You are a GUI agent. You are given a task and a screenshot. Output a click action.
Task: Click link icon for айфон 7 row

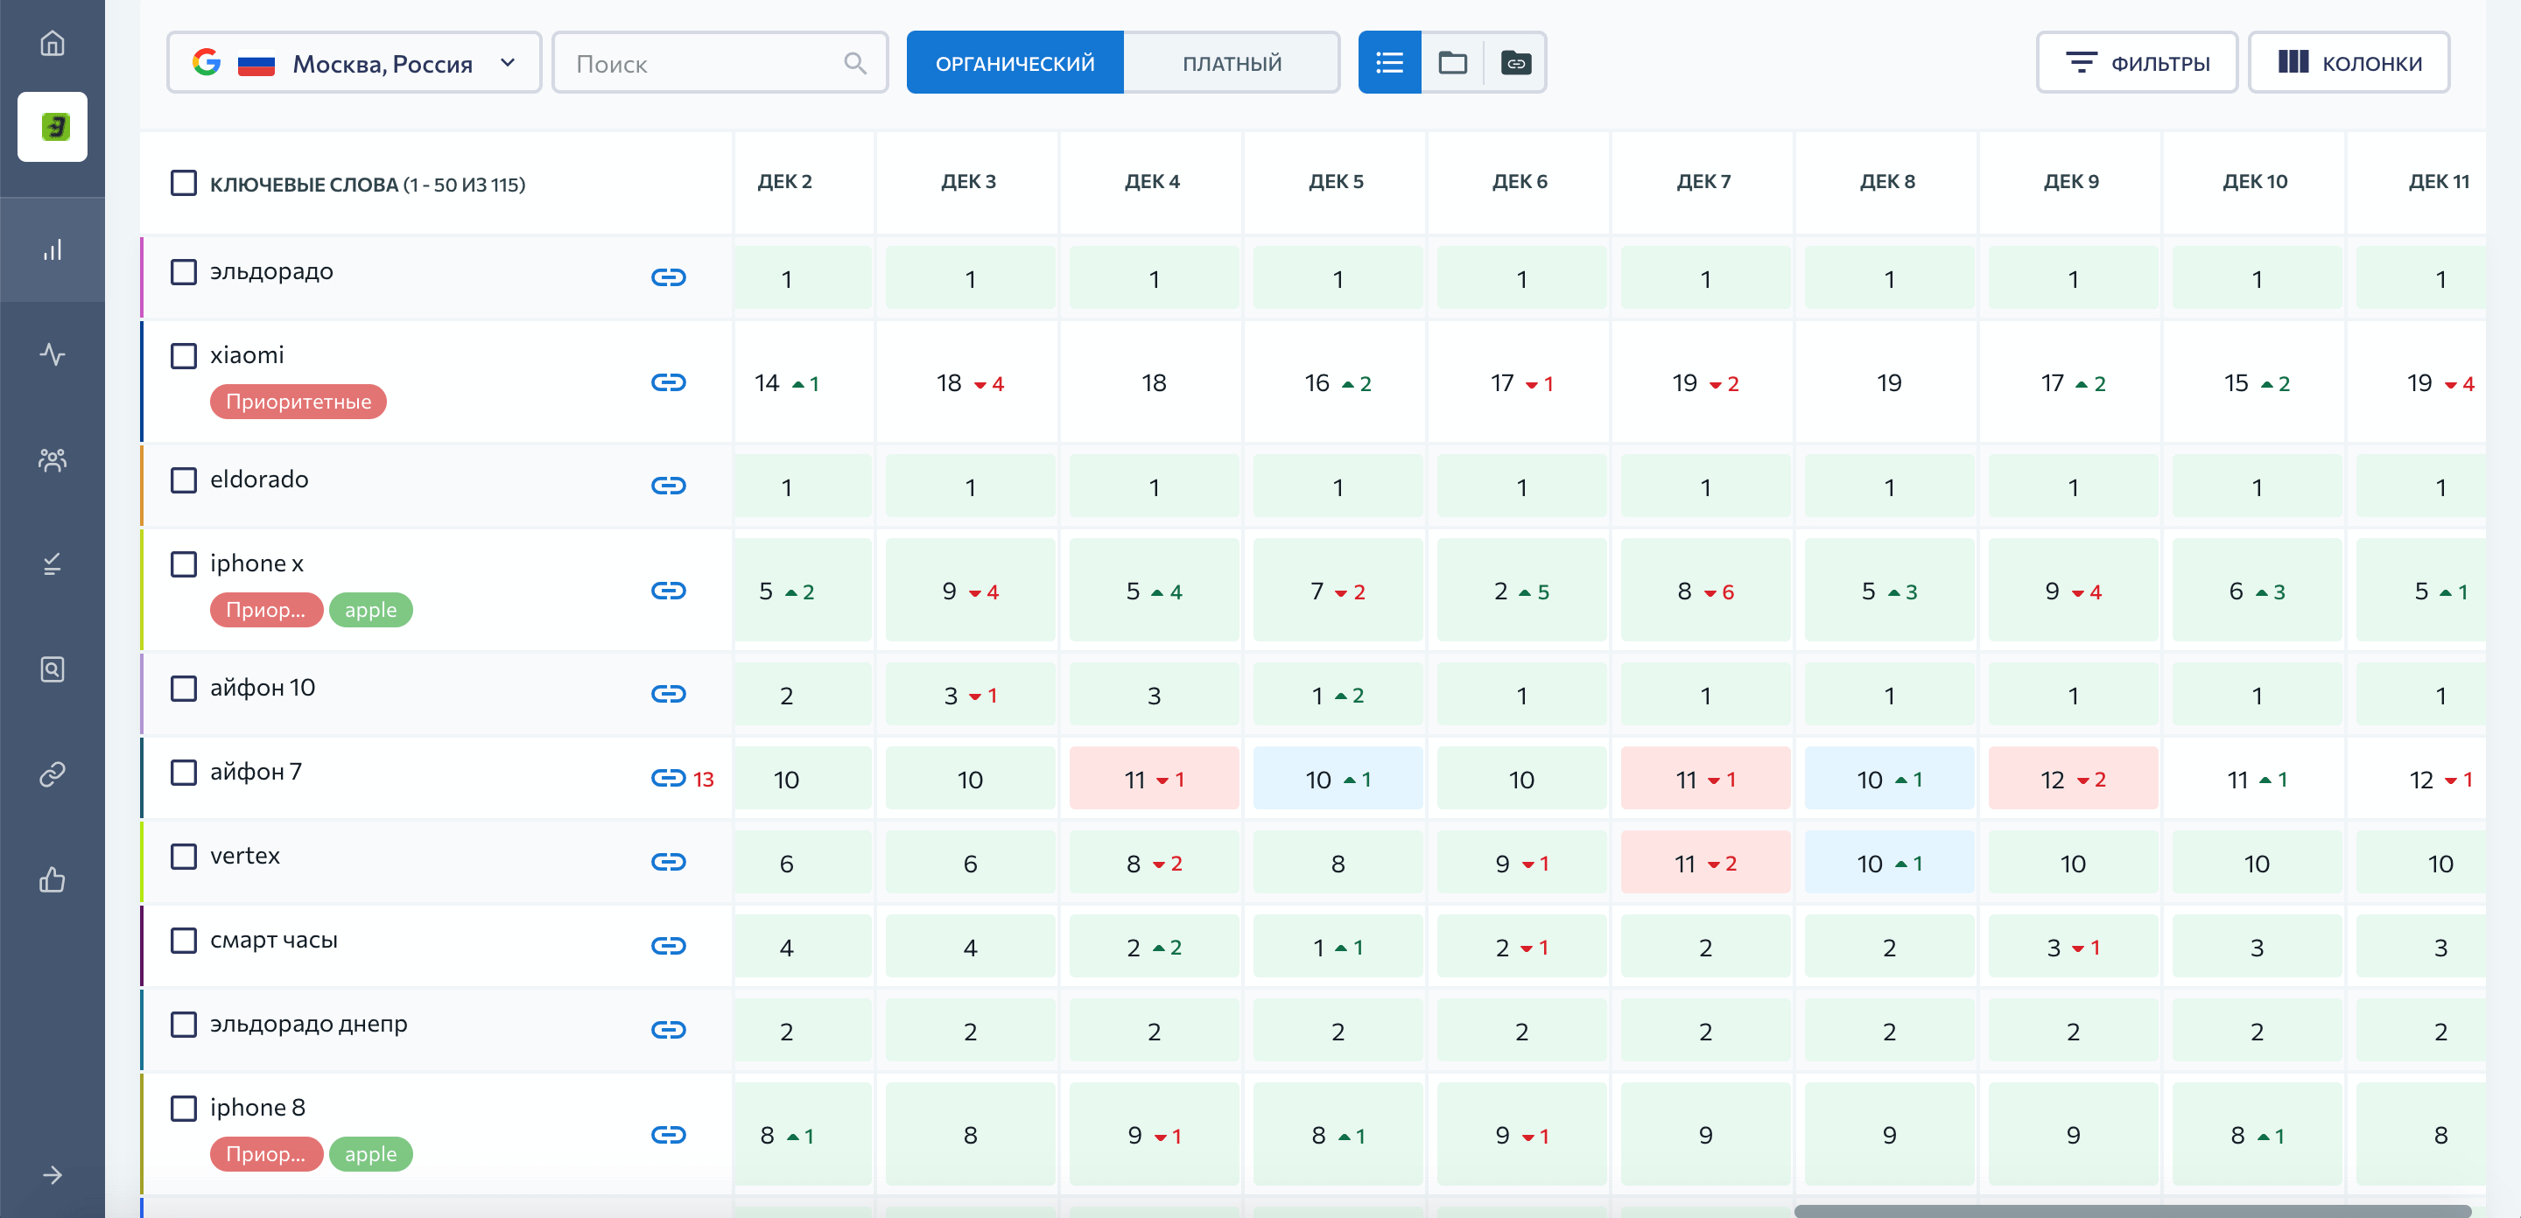tap(669, 779)
